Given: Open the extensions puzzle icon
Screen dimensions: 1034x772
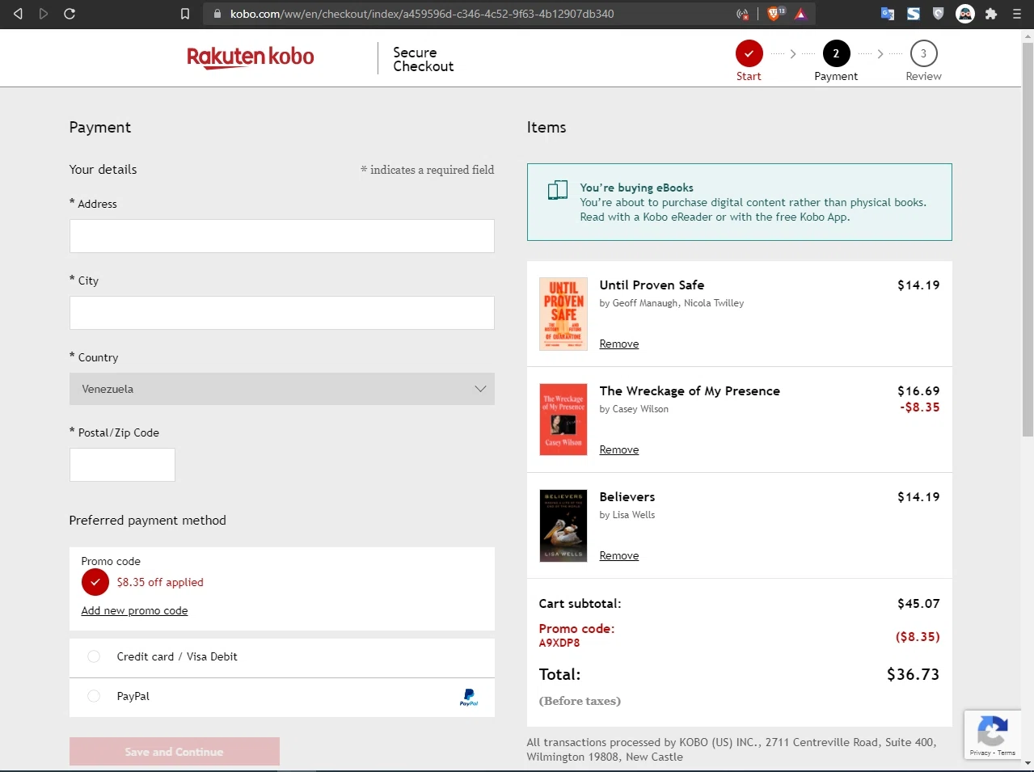Looking at the screenshot, I should [x=991, y=14].
